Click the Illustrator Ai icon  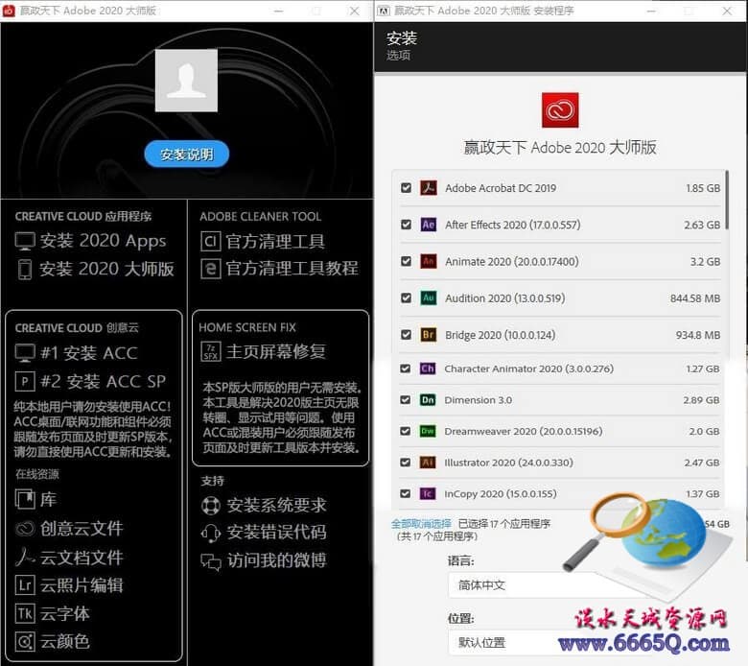428,463
